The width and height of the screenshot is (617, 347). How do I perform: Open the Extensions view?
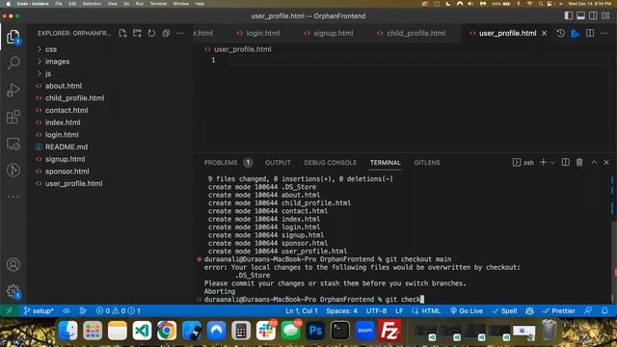(x=13, y=117)
